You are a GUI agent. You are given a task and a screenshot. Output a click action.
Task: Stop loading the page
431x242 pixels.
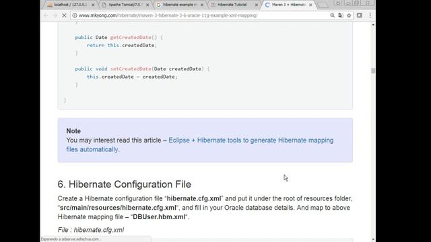point(64,15)
